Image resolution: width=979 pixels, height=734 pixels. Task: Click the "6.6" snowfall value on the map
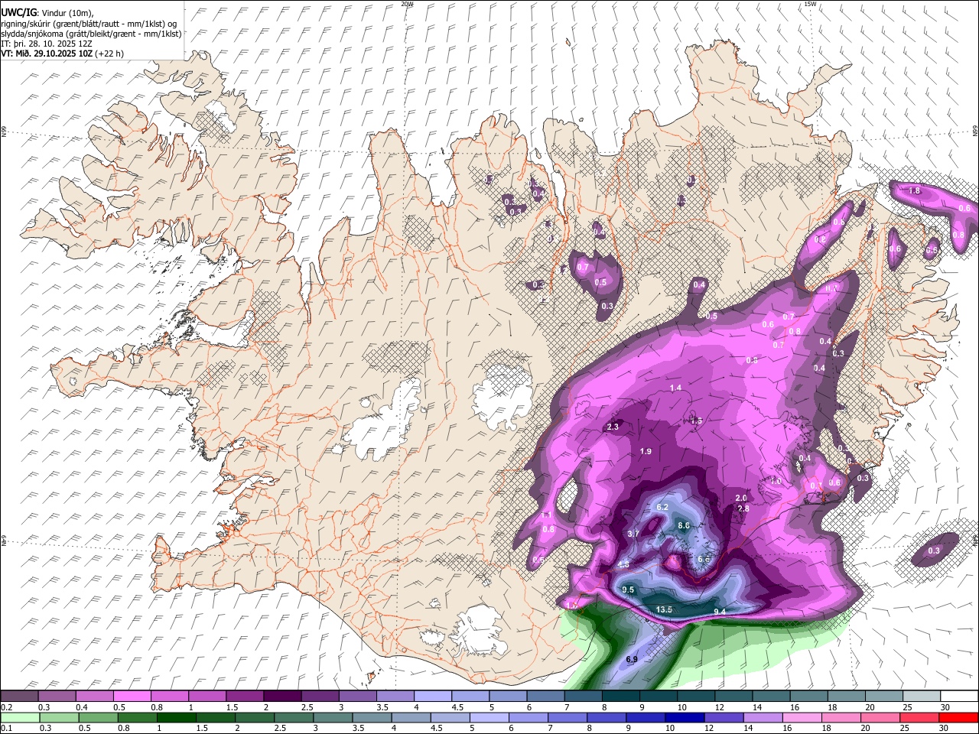point(704,559)
